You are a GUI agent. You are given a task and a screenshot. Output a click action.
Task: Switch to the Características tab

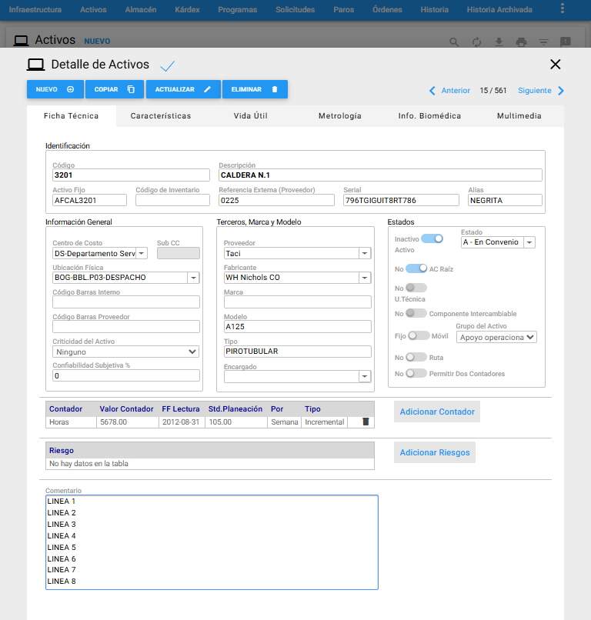[161, 116]
